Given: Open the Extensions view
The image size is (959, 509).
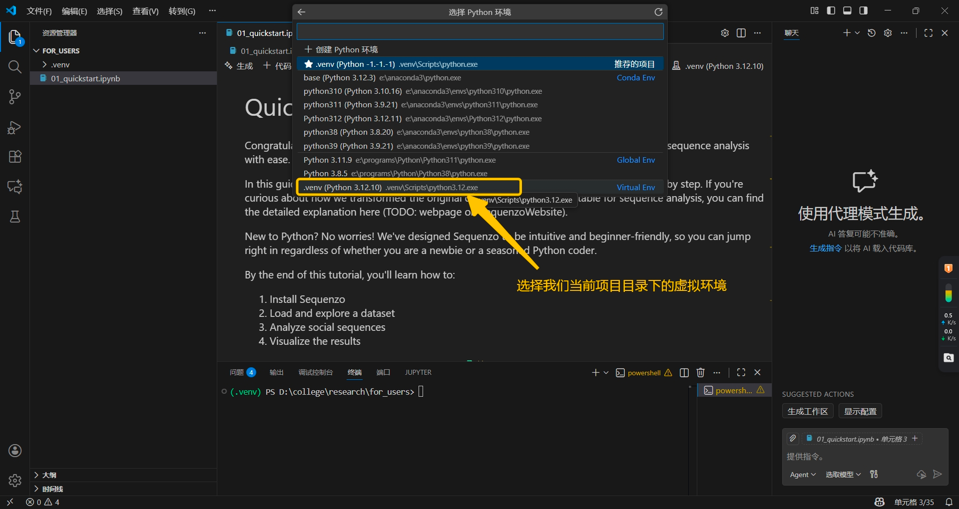Looking at the screenshot, I should click(x=14, y=157).
